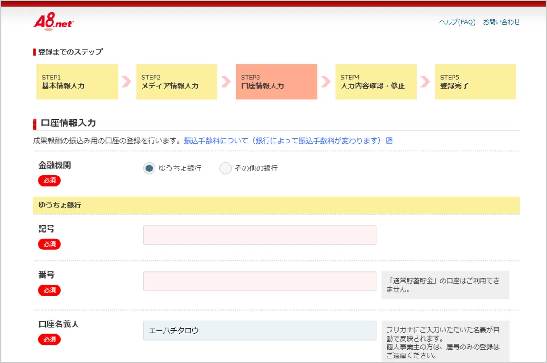Click the 必須 badge under 記号
Screen dimensions: 547x363
pos(49,244)
